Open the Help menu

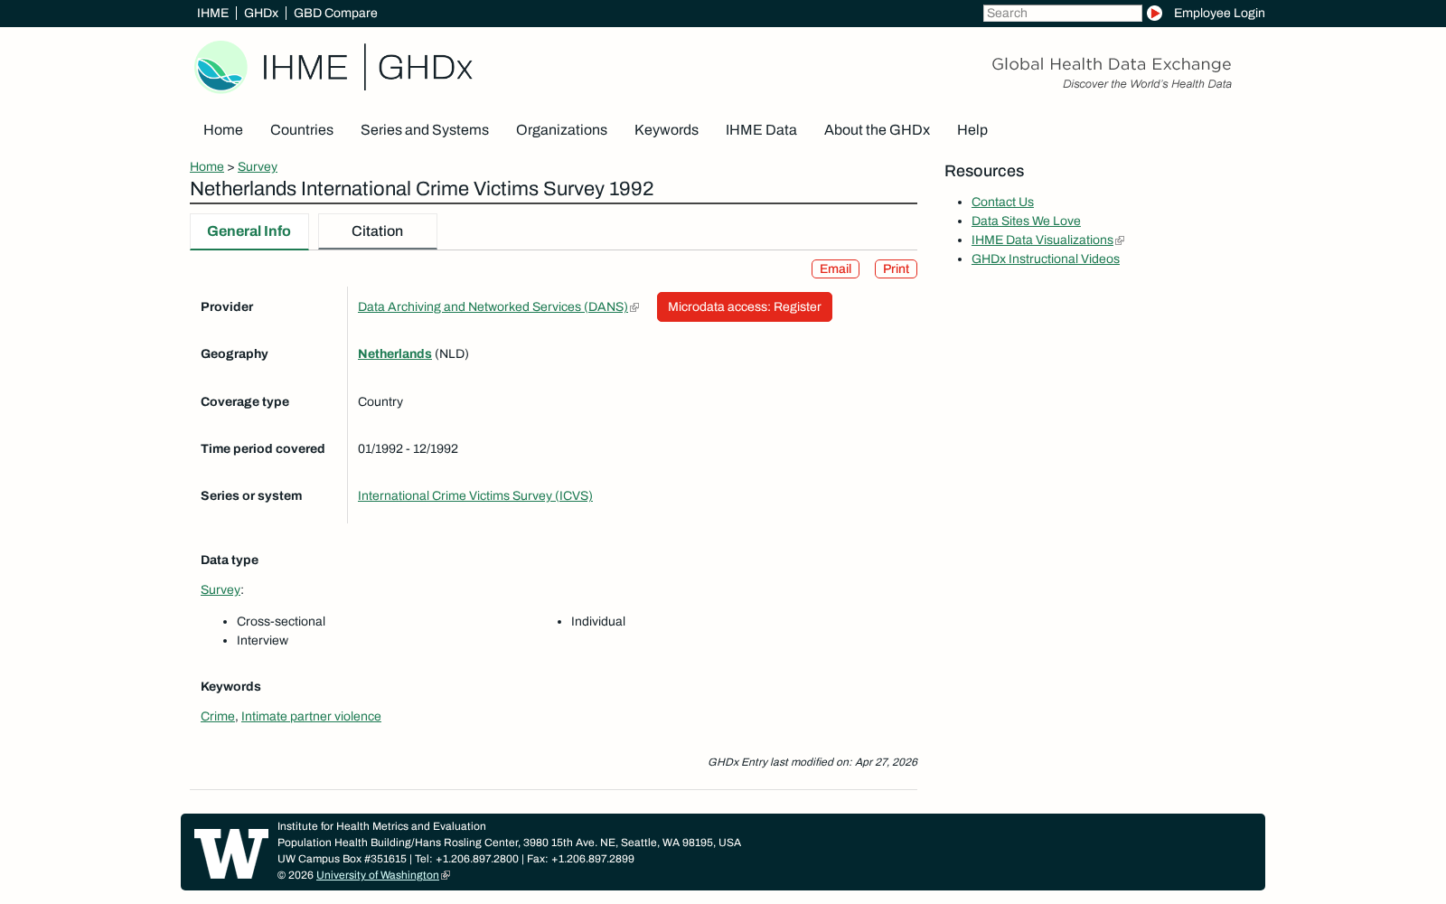pos(972,130)
